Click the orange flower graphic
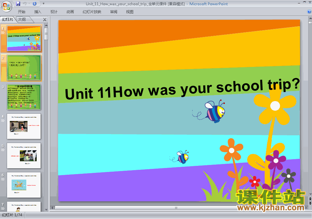This screenshot has height=219, width=312. click(x=232, y=150)
